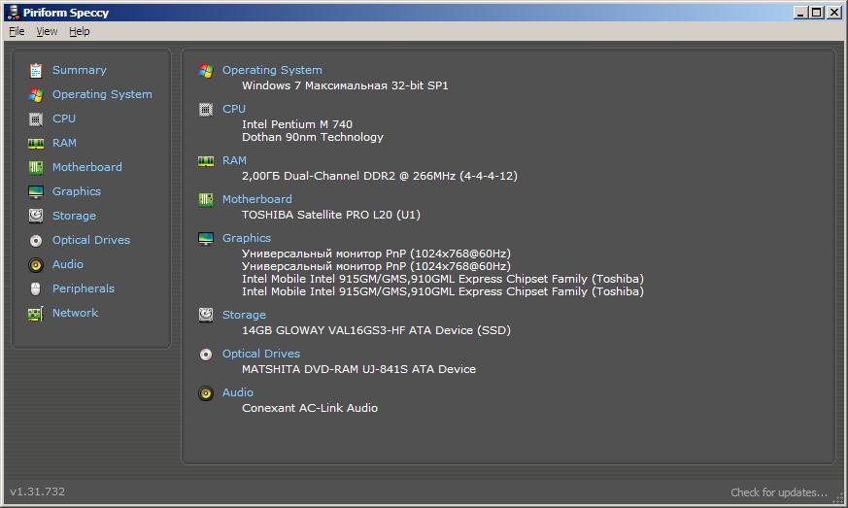Click the Summary clipboard icon in sidebar
This screenshot has height=508, width=848.
tap(36, 71)
